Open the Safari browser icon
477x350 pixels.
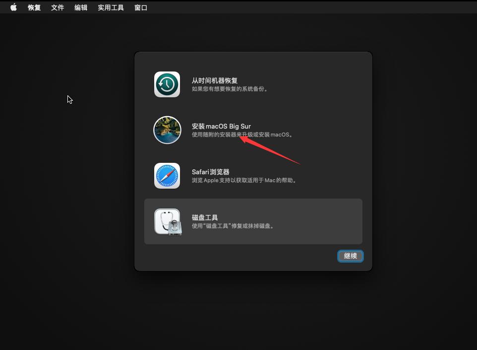pos(167,176)
